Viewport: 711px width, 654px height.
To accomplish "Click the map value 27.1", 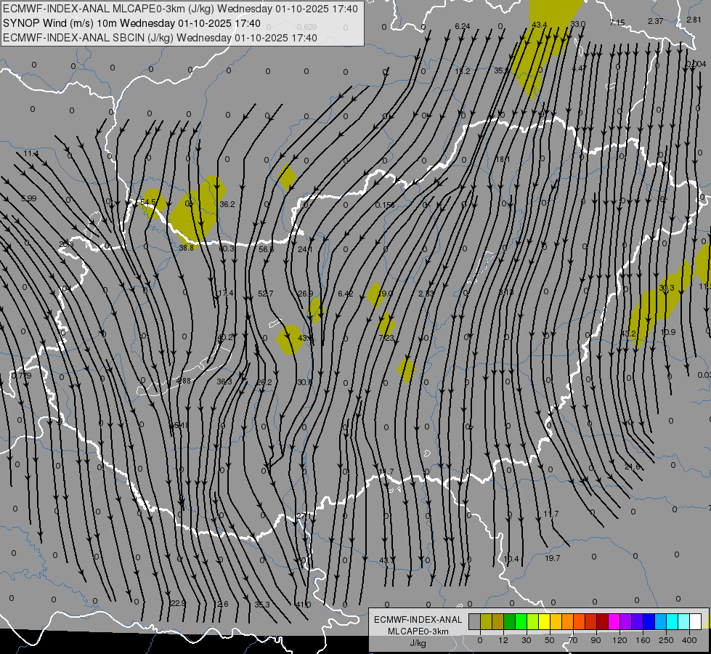I will tap(305, 516).
